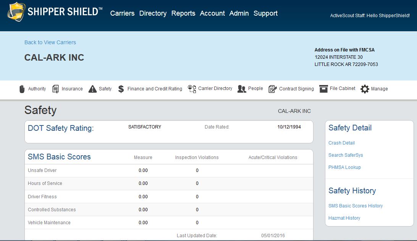This screenshot has height=241, width=417.
Task: Open the Directory menu
Action: tap(153, 13)
